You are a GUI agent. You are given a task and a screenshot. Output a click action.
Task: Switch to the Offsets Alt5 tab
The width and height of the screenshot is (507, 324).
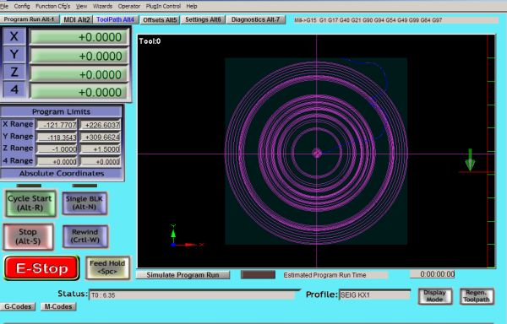click(160, 20)
